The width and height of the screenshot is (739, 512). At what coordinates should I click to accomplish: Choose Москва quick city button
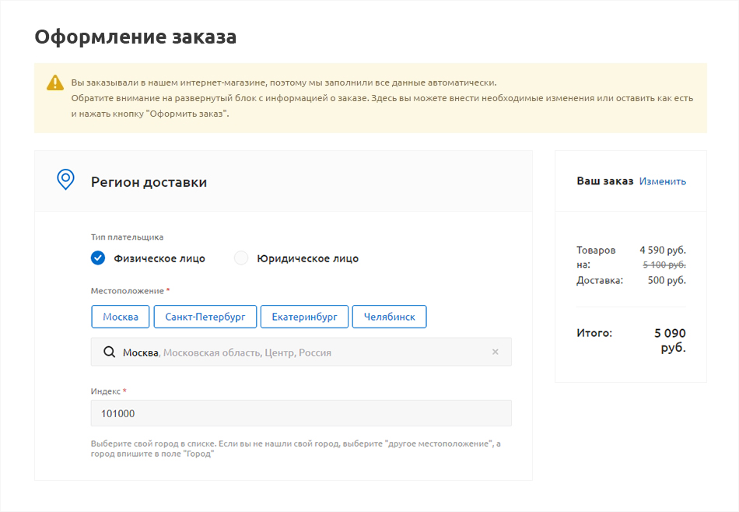[x=121, y=317]
